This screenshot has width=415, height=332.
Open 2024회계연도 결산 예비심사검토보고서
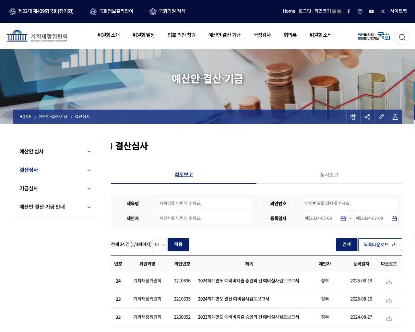click(233, 299)
